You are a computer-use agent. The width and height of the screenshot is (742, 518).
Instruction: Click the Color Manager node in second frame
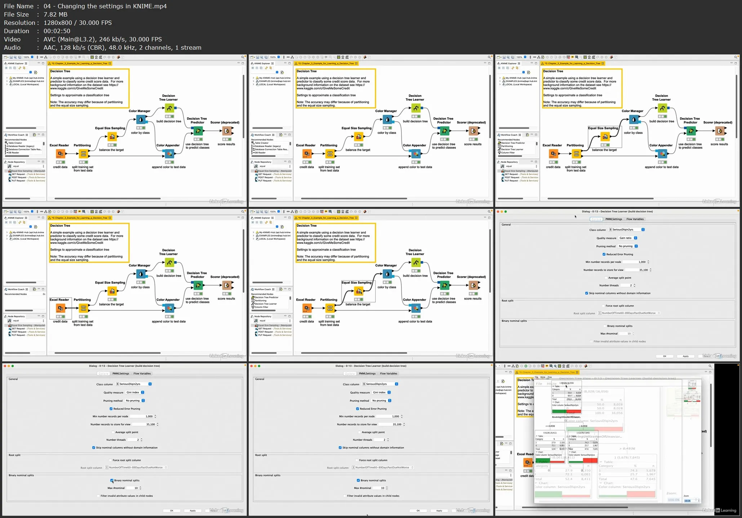point(387,120)
